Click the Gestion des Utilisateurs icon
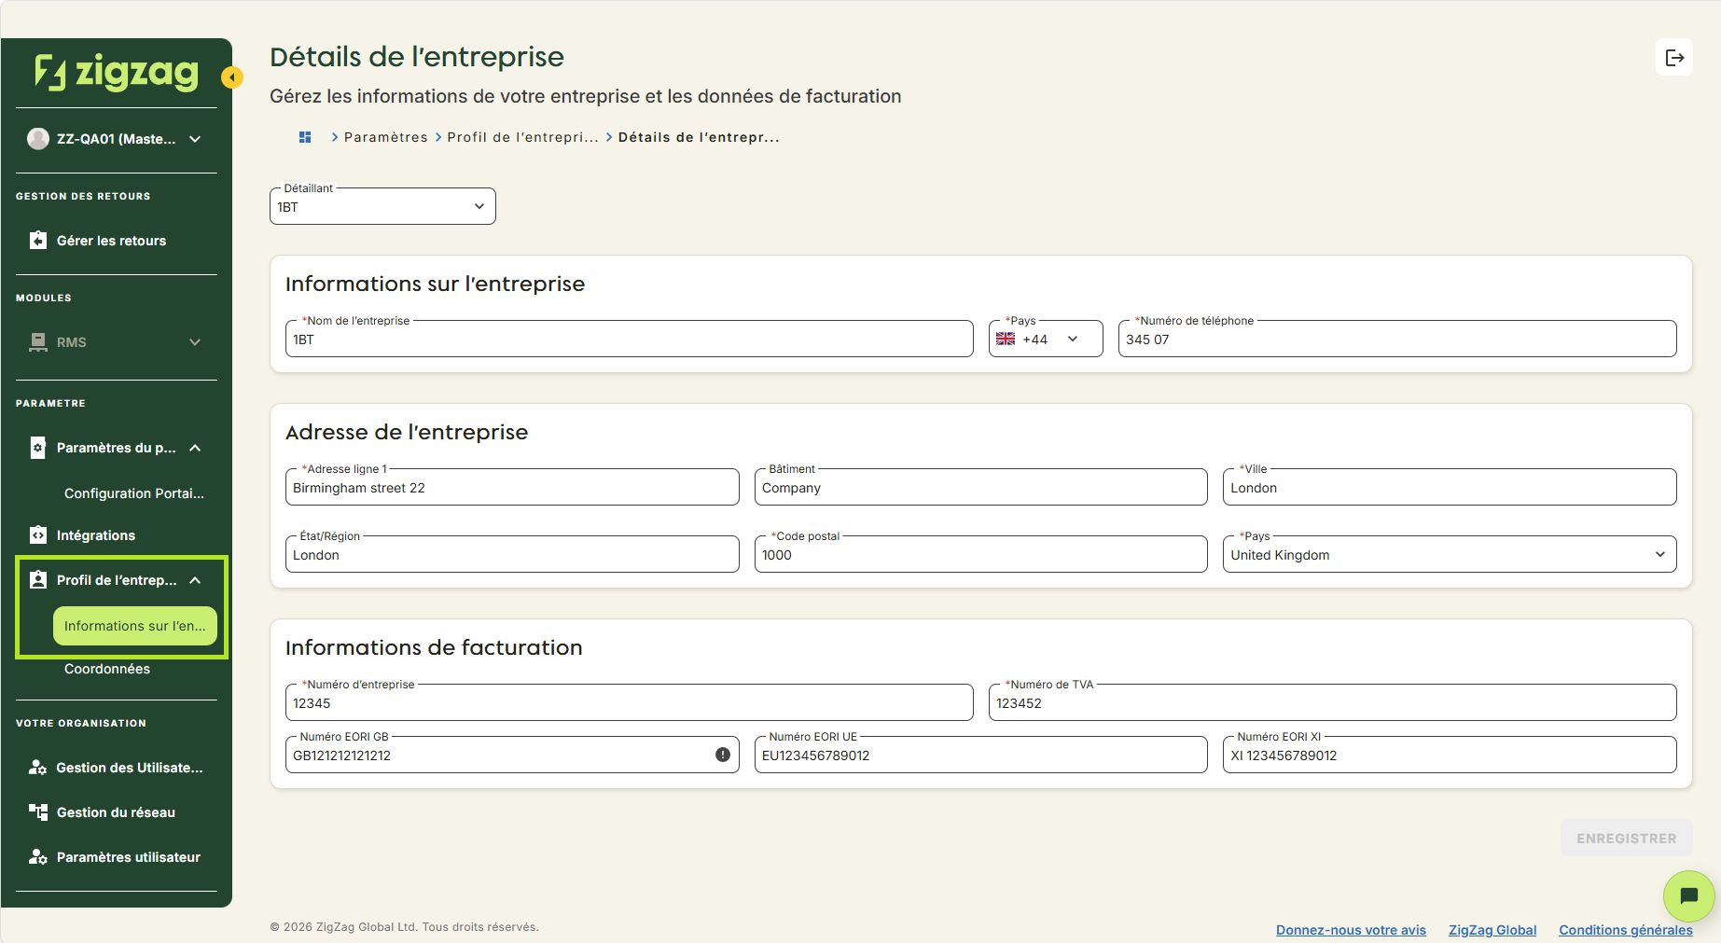This screenshot has width=1721, height=943. click(38, 768)
